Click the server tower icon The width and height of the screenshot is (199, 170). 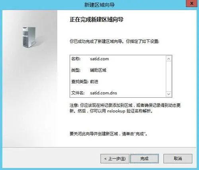pyautogui.click(x=29, y=37)
